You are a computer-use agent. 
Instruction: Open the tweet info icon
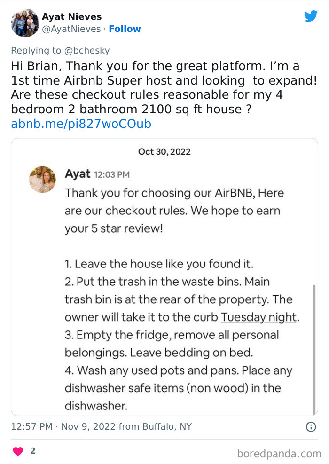[x=311, y=427]
